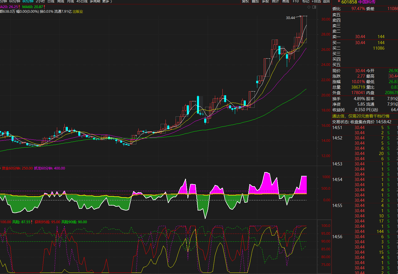Switch to the 45日线 period
The height and width of the screenshot is (274, 398).
[x=82, y=1]
